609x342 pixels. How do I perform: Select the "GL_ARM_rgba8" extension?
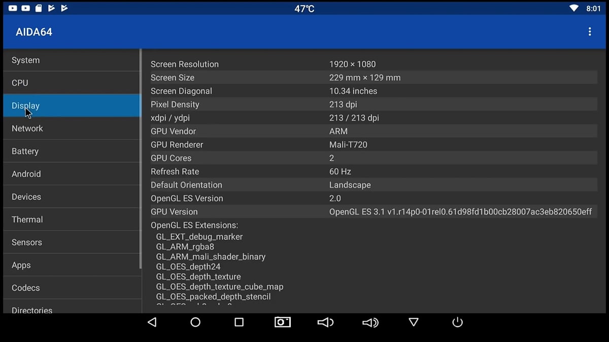pyautogui.click(x=185, y=247)
